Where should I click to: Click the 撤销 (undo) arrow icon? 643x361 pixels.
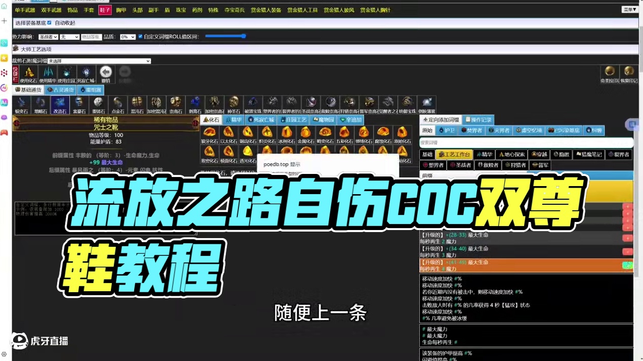point(105,72)
